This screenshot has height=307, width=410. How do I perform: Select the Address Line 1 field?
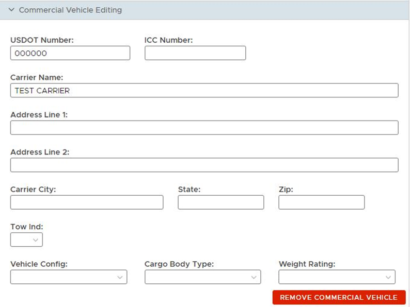204,128
